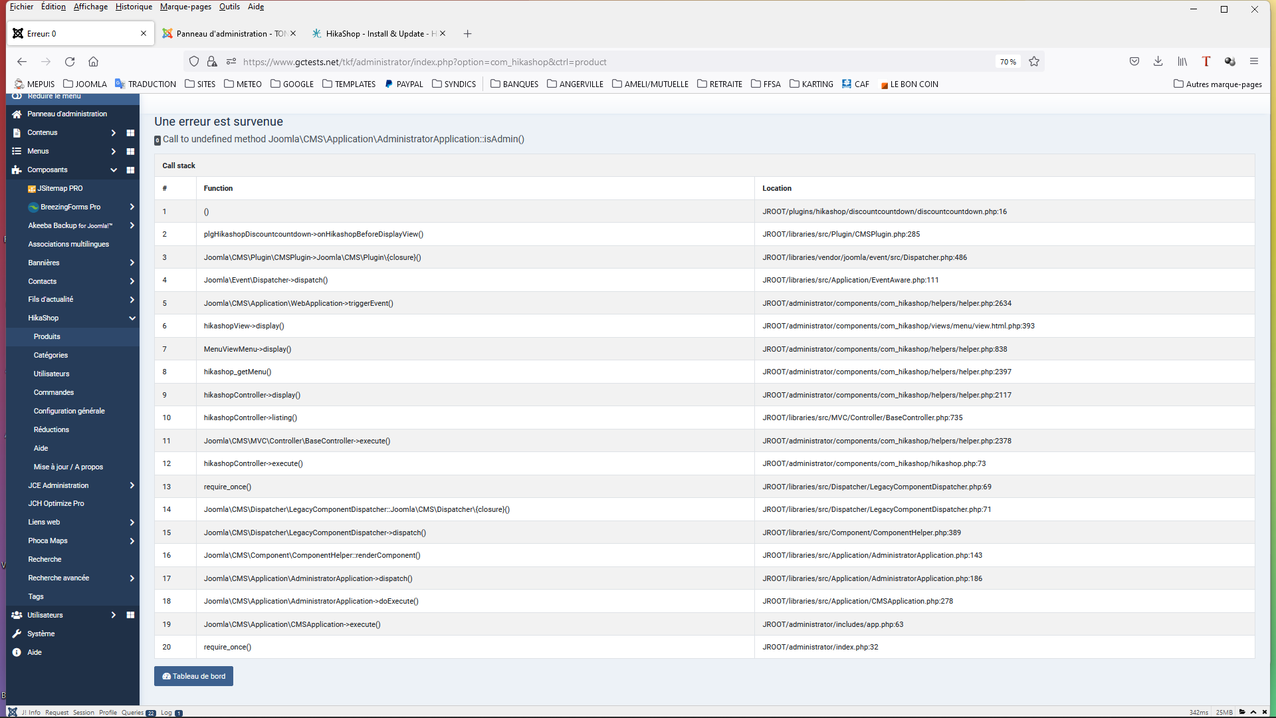The image size is (1276, 718).
Task: Open the Marque-pages menu
Action: click(x=185, y=7)
